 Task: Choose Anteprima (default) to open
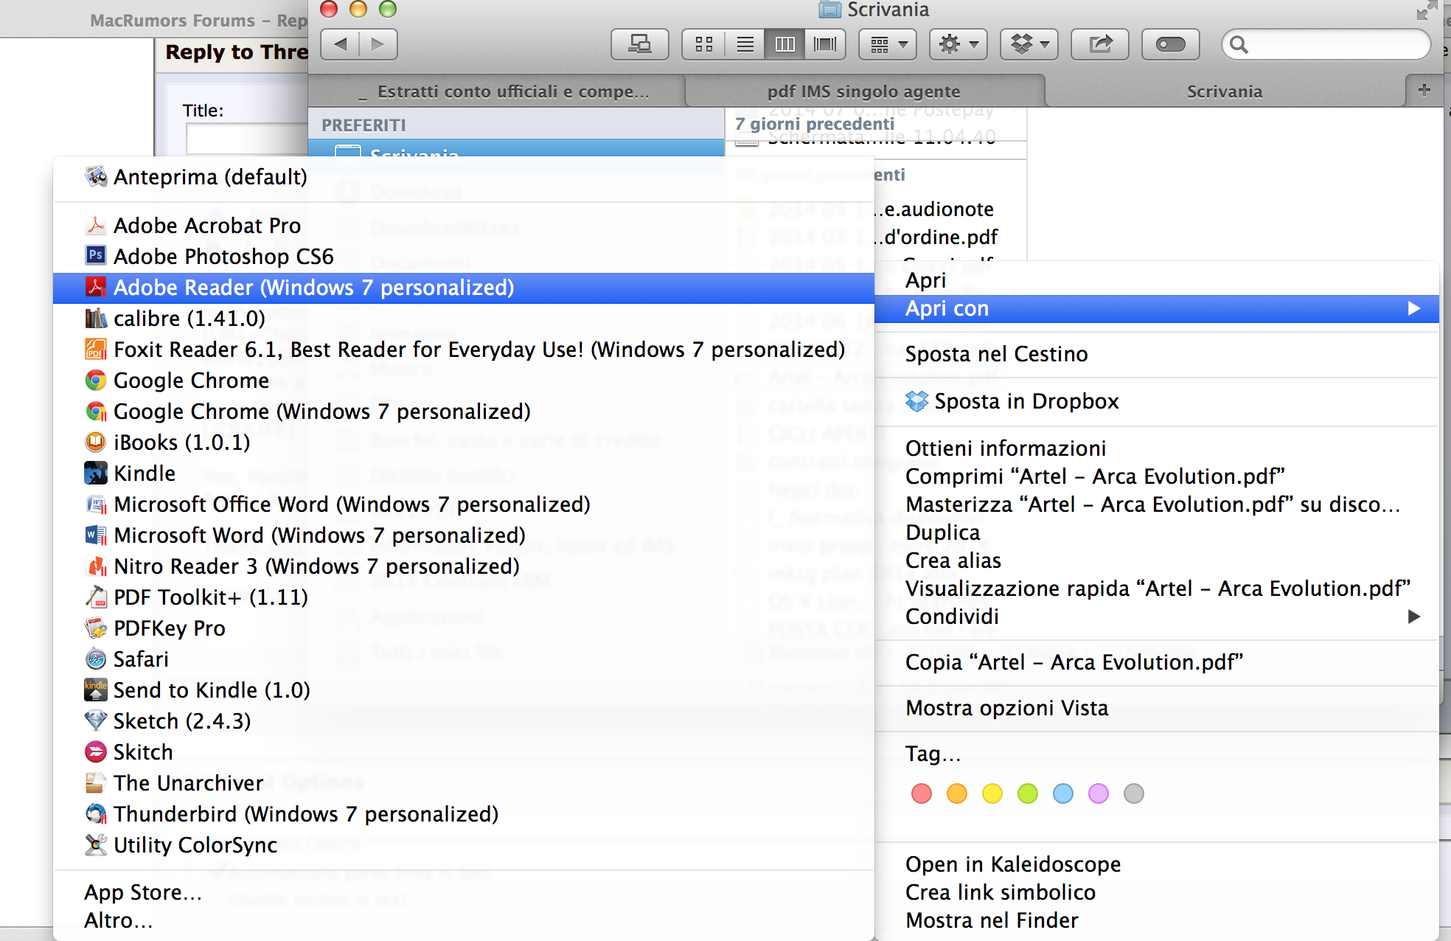[x=464, y=177]
